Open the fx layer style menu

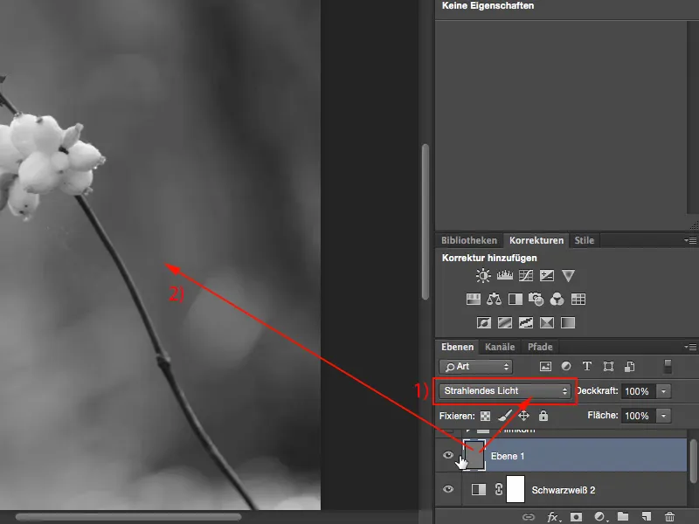pyautogui.click(x=554, y=517)
